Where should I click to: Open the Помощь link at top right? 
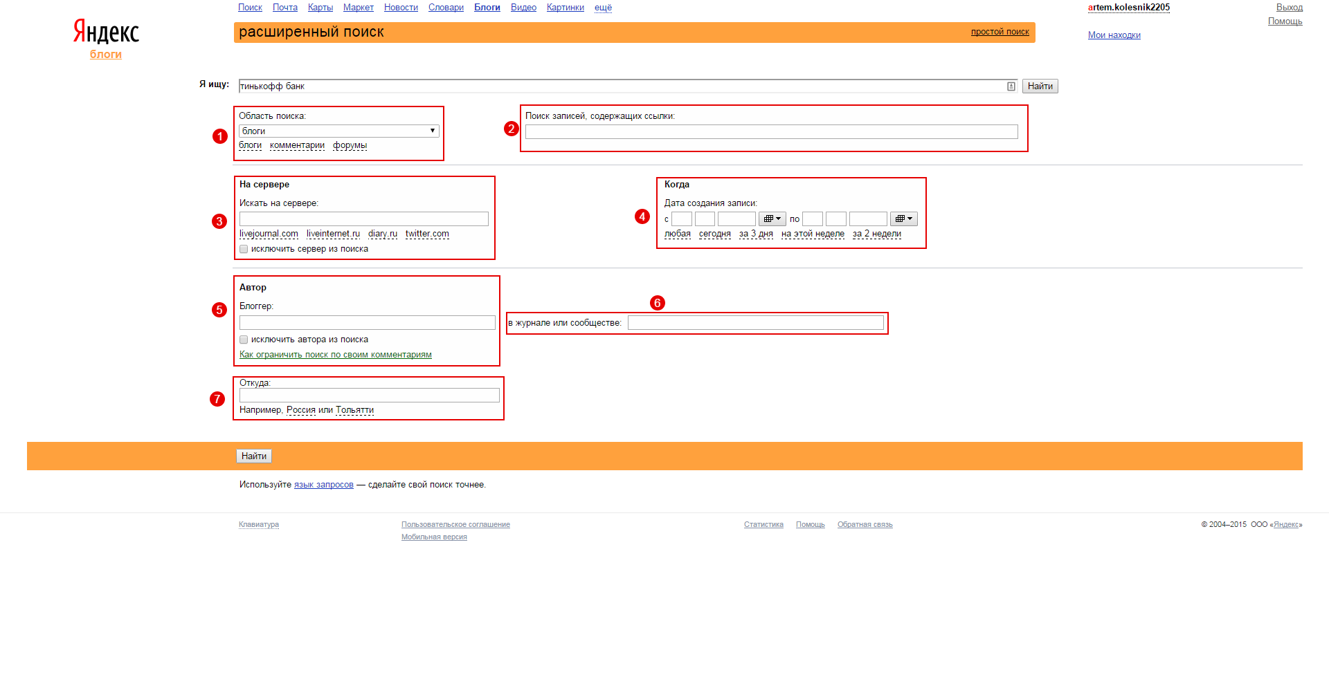point(1285,21)
